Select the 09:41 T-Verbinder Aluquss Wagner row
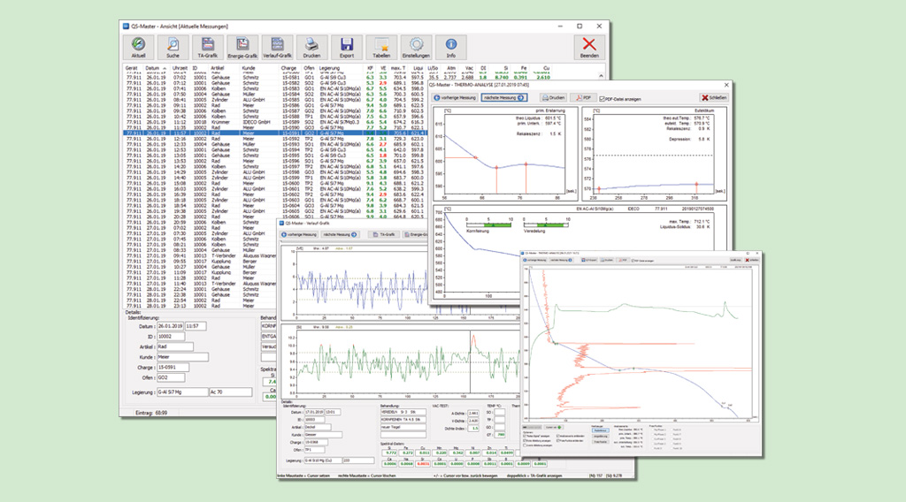 point(201,255)
